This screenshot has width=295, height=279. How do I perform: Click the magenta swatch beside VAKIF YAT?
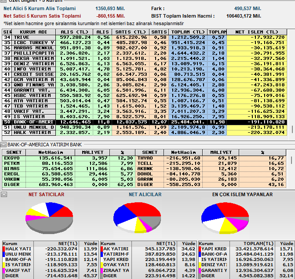click(x=4, y=270)
